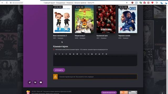Insert a quote via quotation marks icon
168x94 pixels.
[99, 54]
